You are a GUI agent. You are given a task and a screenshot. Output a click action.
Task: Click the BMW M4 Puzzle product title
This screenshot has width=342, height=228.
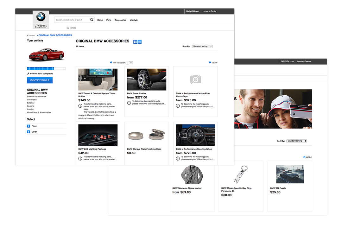[278, 188]
